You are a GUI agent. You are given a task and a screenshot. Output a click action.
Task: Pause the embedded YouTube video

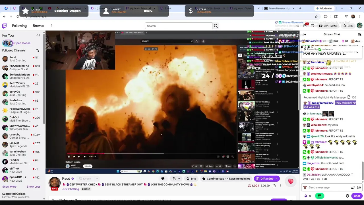point(69,156)
